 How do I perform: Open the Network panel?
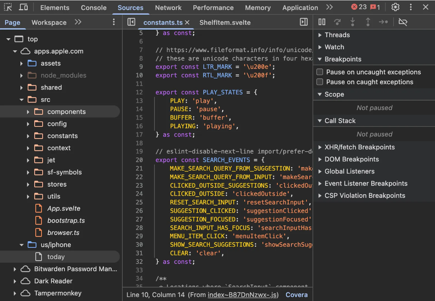pyautogui.click(x=168, y=7)
